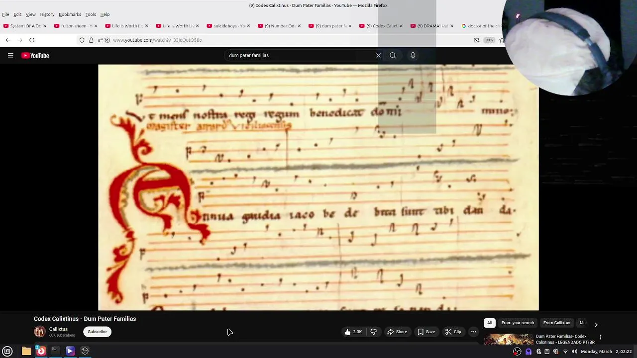Click the browser address bar URL
637x358 pixels.
(157, 40)
